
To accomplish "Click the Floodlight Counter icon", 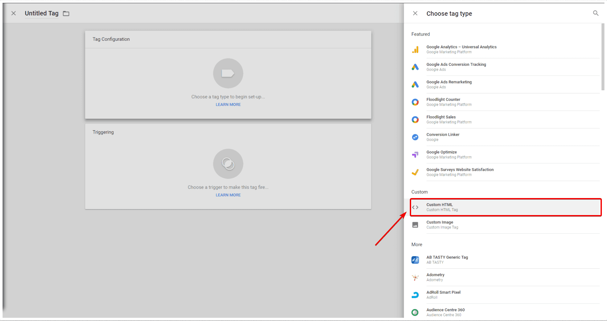I will (415, 102).
